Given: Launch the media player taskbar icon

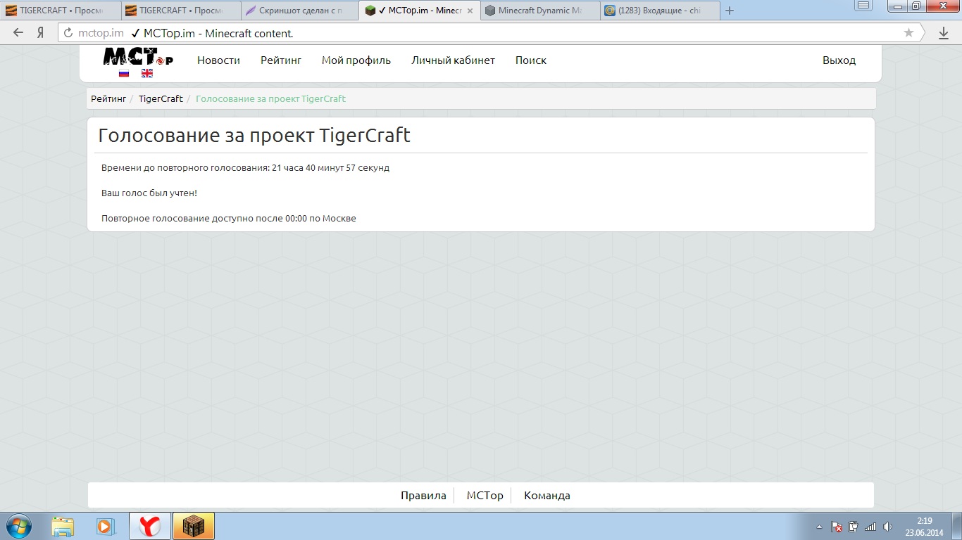Looking at the screenshot, I should pos(105,526).
